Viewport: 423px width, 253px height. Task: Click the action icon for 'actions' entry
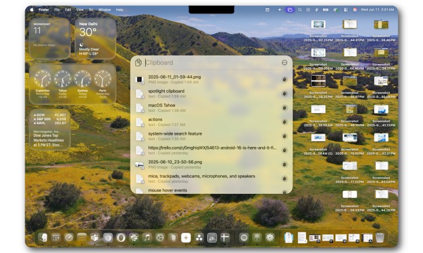(284, 122)
